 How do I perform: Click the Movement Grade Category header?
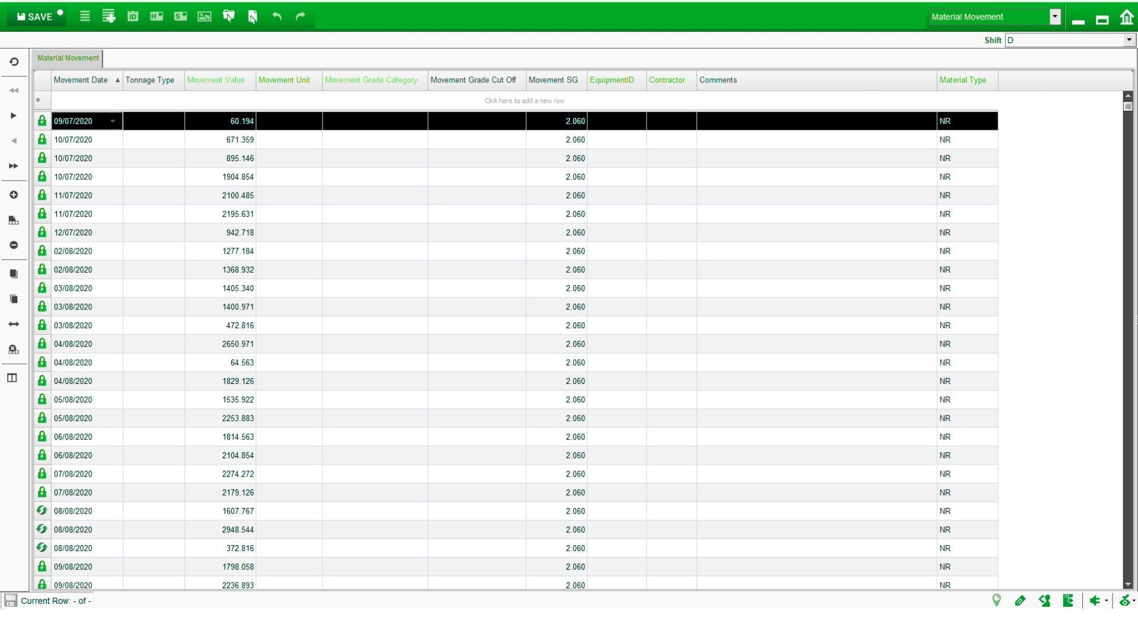(x=375, y=80)
